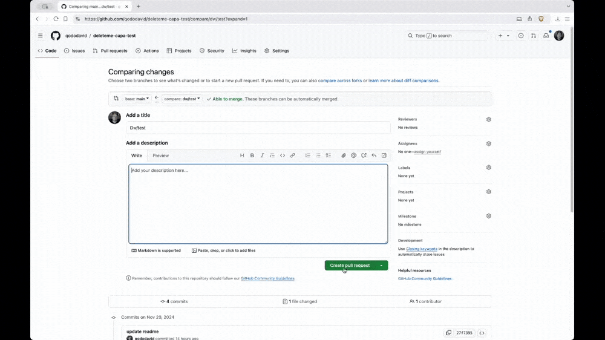Open the Actions tab
The height and width of the screenshot is (340, 605).
[x=147, y=51]
